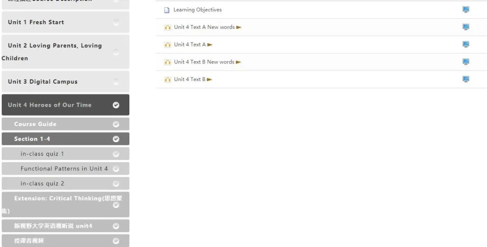Select in-class quiz 2

42,184
